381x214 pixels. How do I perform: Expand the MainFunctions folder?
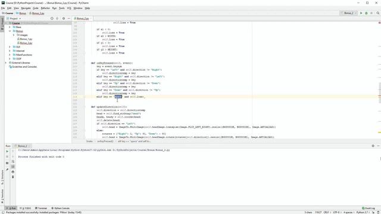[10, 55]
